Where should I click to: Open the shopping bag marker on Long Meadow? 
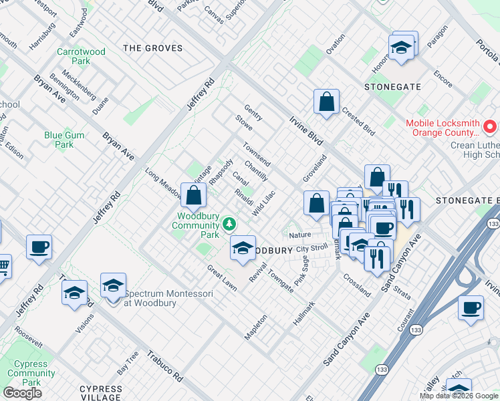coord(193,196)
